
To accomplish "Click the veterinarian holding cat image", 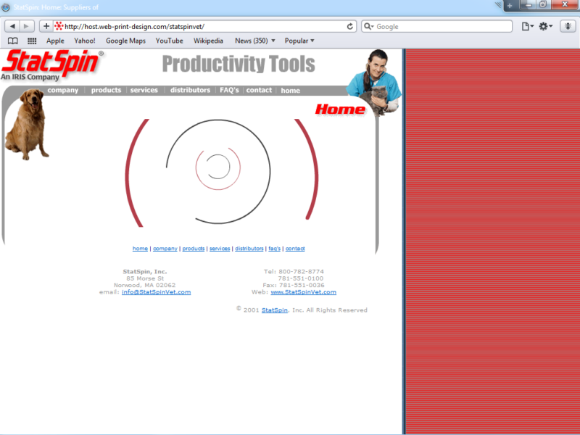I will tap(374, 83).
